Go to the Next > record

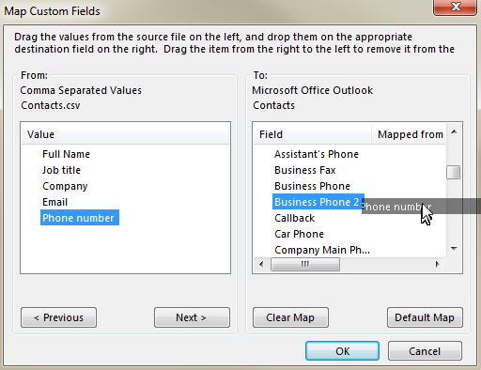pyautogui.click(x=192, y=317)
